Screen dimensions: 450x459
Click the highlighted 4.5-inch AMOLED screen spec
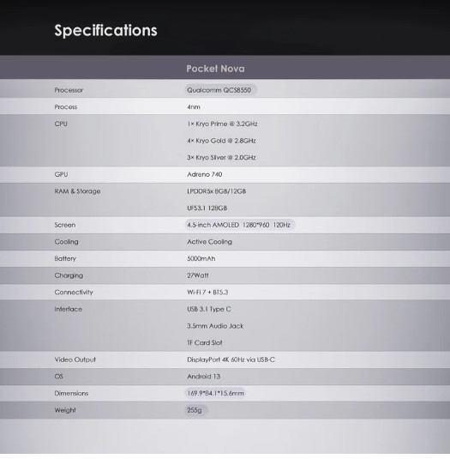click(x=239, y=225)
